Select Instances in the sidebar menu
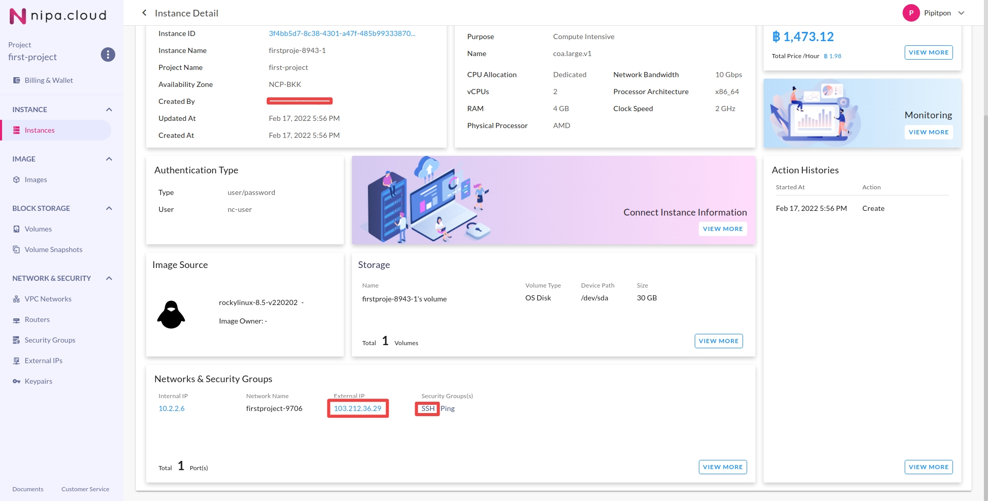The width and height of the screenshot is (988, 501). coord(40,130)
